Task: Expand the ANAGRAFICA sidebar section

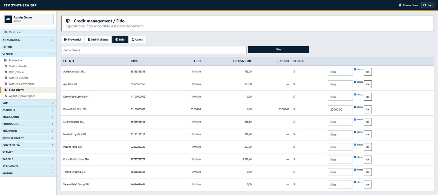Action: point(28,40)
